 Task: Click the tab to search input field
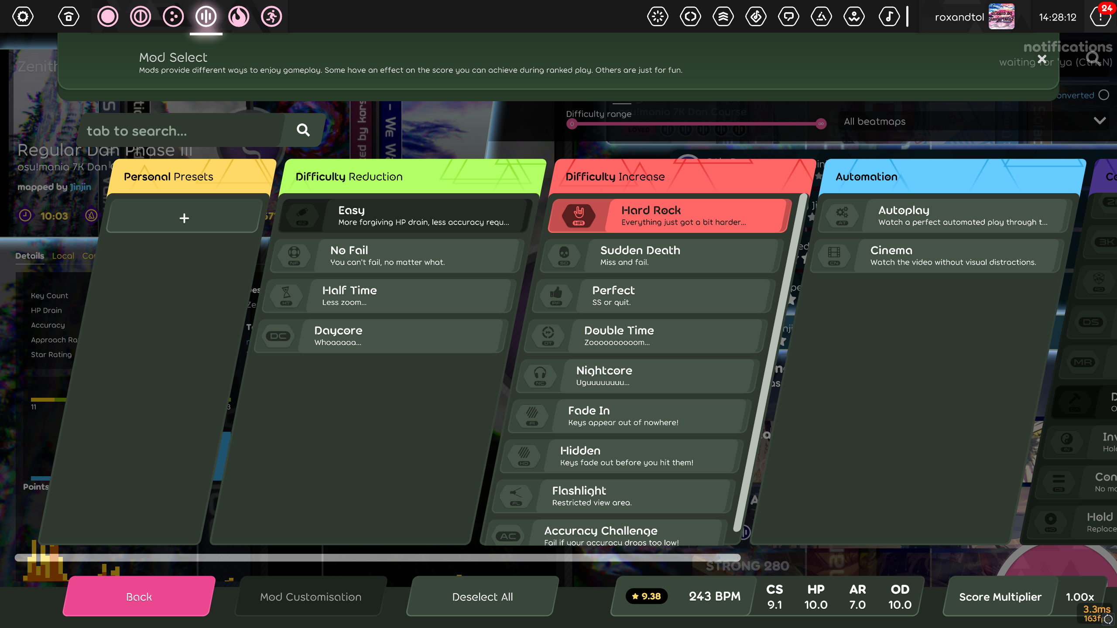coord(183,130)
